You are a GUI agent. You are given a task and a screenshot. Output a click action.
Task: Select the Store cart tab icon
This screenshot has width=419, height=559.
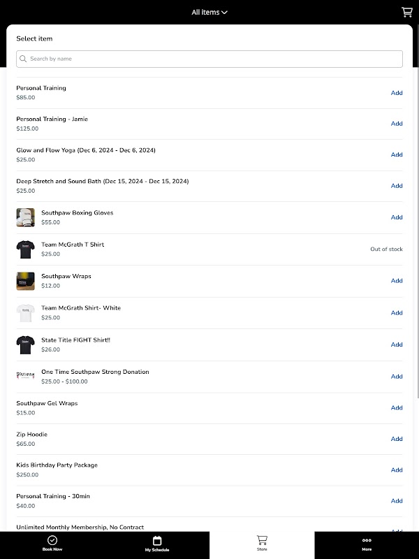262,540
